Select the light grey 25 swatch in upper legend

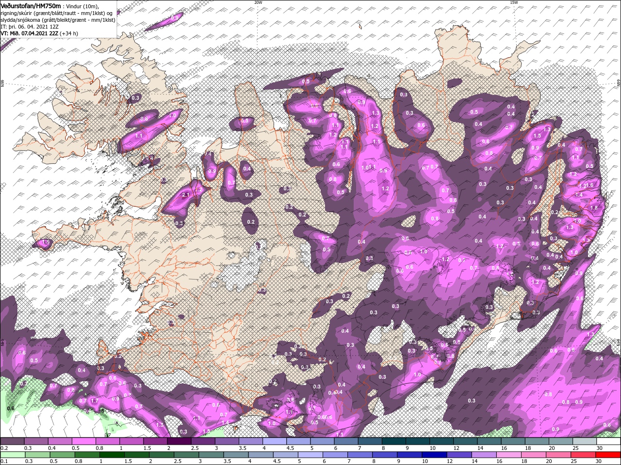click(x=585, y=442)
